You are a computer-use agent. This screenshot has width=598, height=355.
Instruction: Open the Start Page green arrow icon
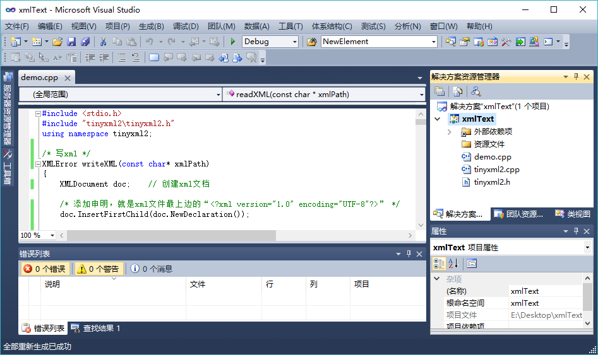520,42
